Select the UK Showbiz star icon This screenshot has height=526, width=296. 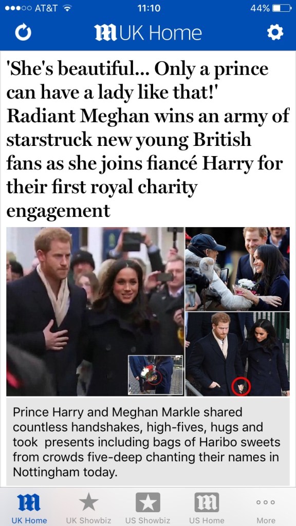88,502
